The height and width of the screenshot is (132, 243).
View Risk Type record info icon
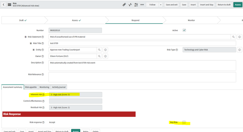pos(239,50)
